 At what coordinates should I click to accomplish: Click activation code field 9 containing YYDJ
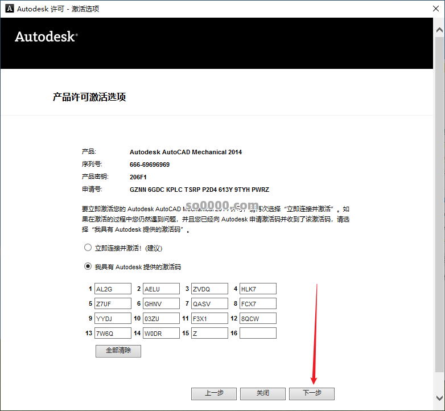113,318
